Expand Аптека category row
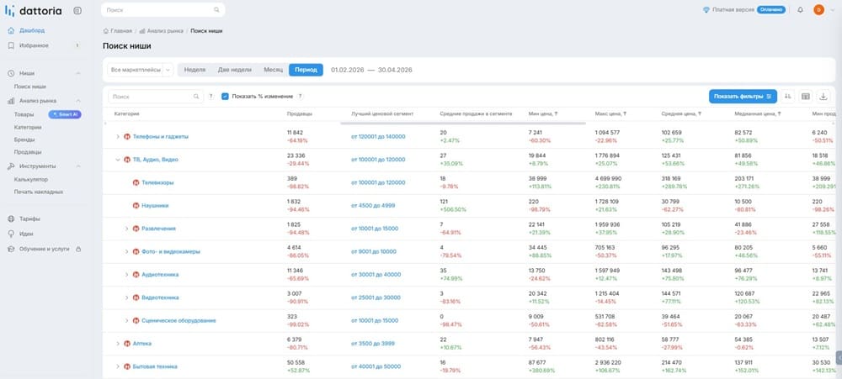 click(x=118, y=344)
